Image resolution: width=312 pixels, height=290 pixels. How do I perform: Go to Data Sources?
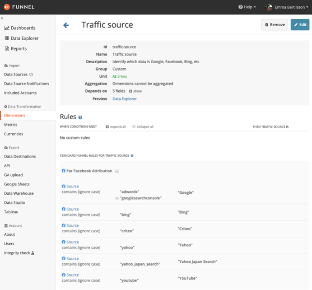pyautogui.click(x=16, y=75)
